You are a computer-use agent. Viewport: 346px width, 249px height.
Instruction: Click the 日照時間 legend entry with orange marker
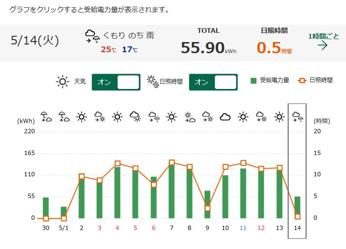click(x=315, y=80)
